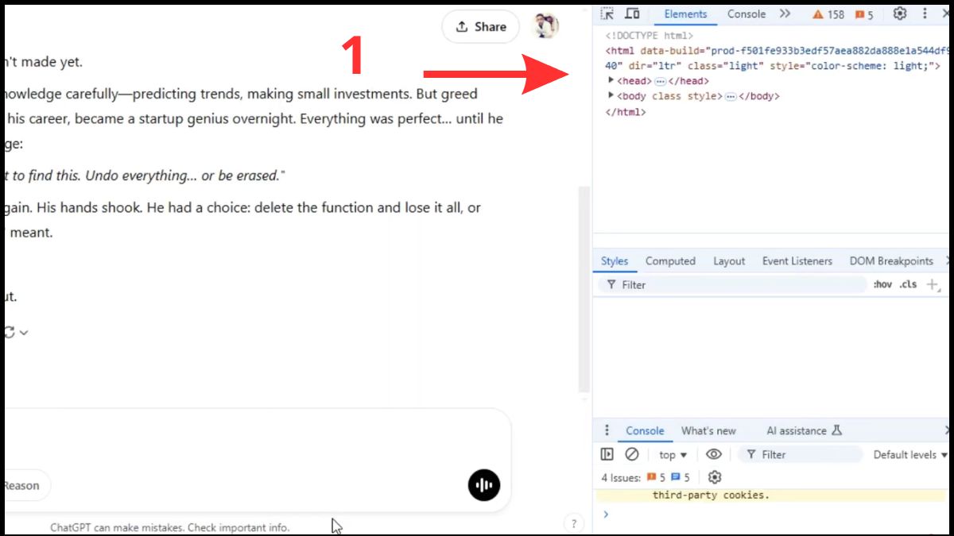Select the <!DOCTYPE html> line
954x536 pixels.
[650, 36]
